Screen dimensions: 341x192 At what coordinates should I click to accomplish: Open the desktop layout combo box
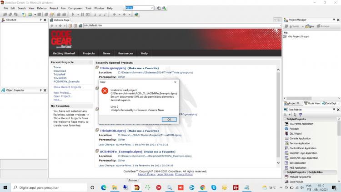[x=140, y=8]
